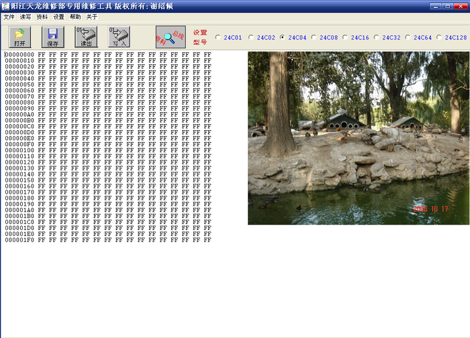Maximize the repair tool window
This screenshot has width=470, height=338.
point(448,6)
